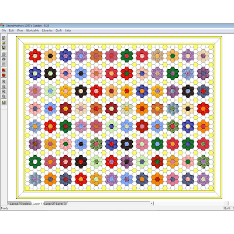234x234 pixels.
Task: Open the Worktable menu
Action: [32, 30]
